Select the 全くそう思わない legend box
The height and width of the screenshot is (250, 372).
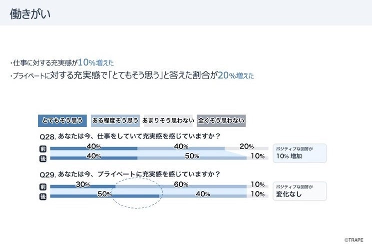click(x=221, y=120)
